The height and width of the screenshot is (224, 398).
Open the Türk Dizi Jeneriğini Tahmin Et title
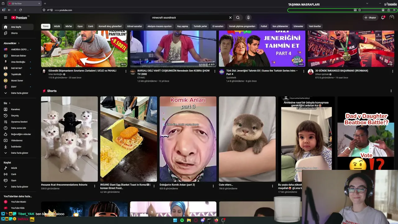tap(262, 72)
